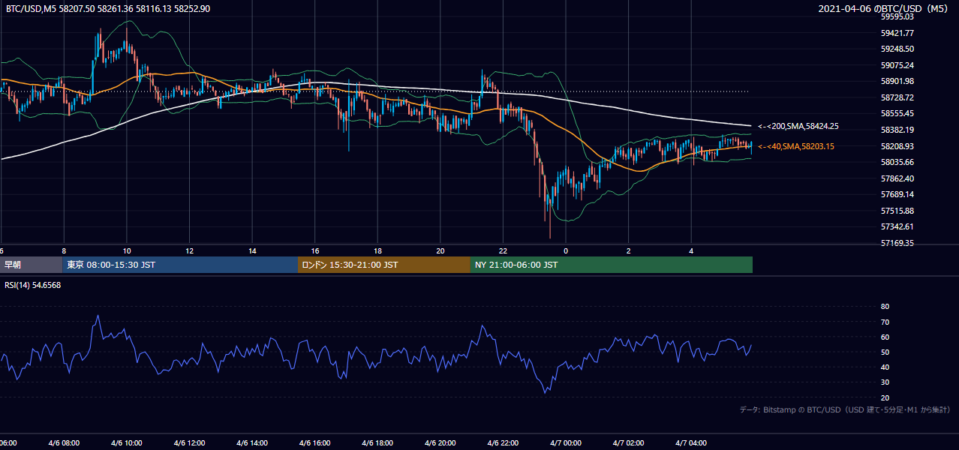959x450 pixels.
Task: Click hour label 22 under price chart
Action: pos(504,250)
